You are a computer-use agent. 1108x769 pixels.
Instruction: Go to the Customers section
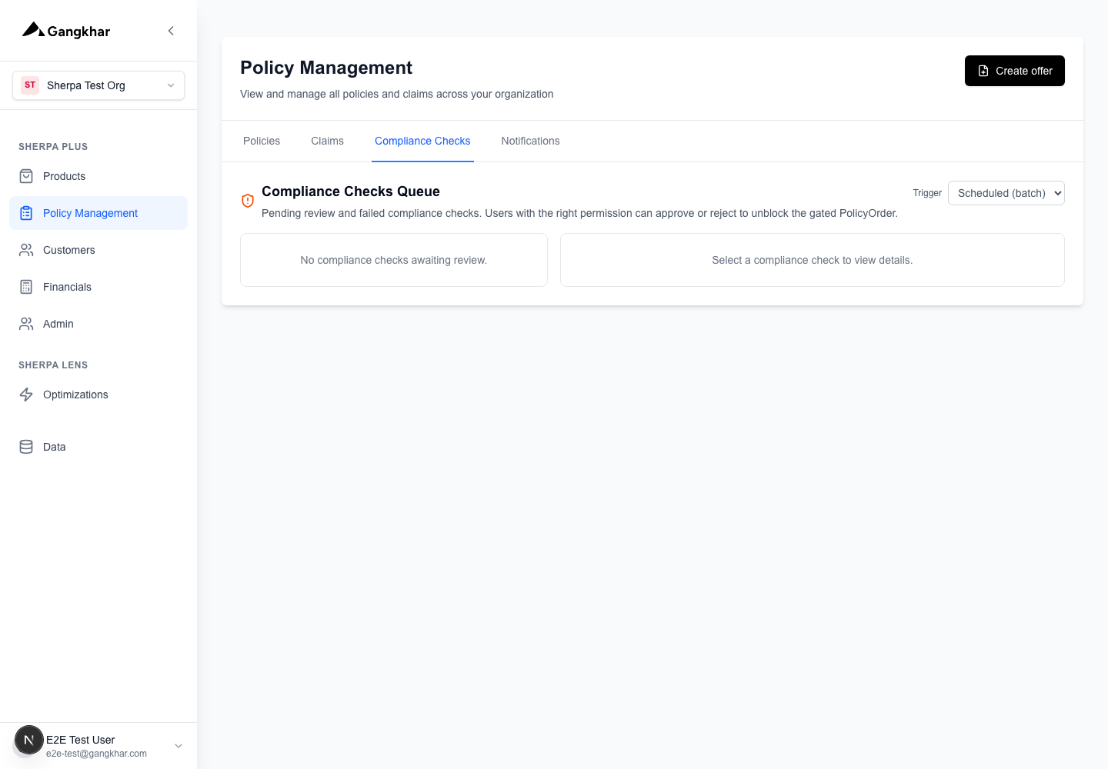tap(98, 250)
